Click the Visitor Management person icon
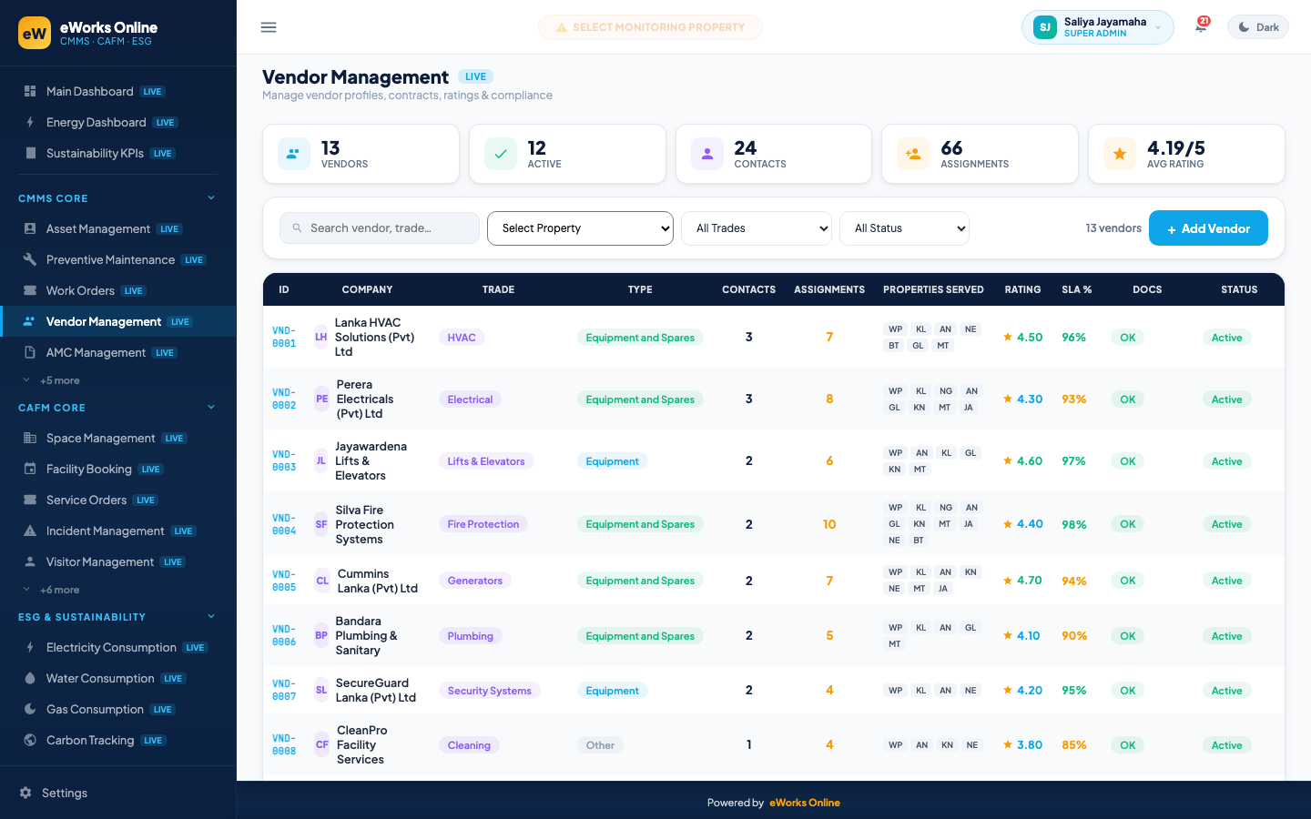 [30, 561]
